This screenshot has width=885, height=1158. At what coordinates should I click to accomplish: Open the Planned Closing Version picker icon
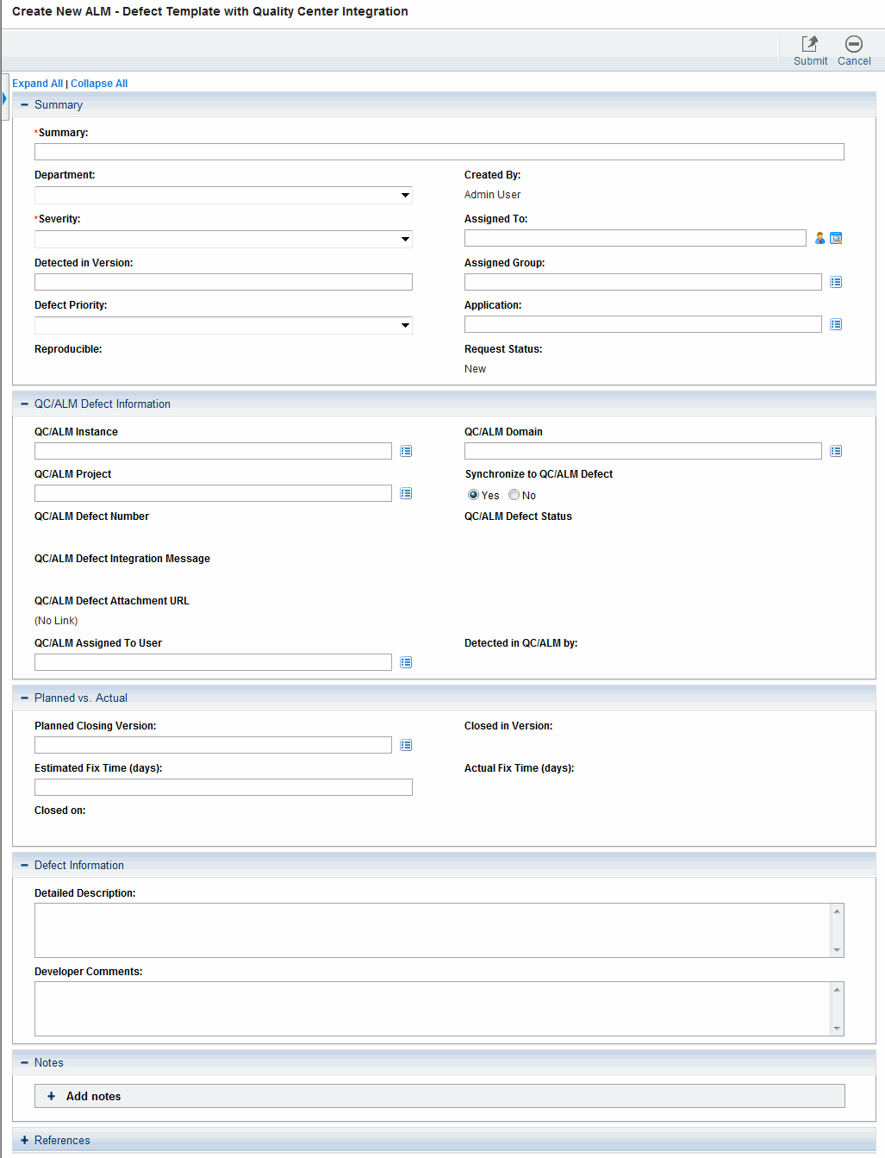[406, 745]
